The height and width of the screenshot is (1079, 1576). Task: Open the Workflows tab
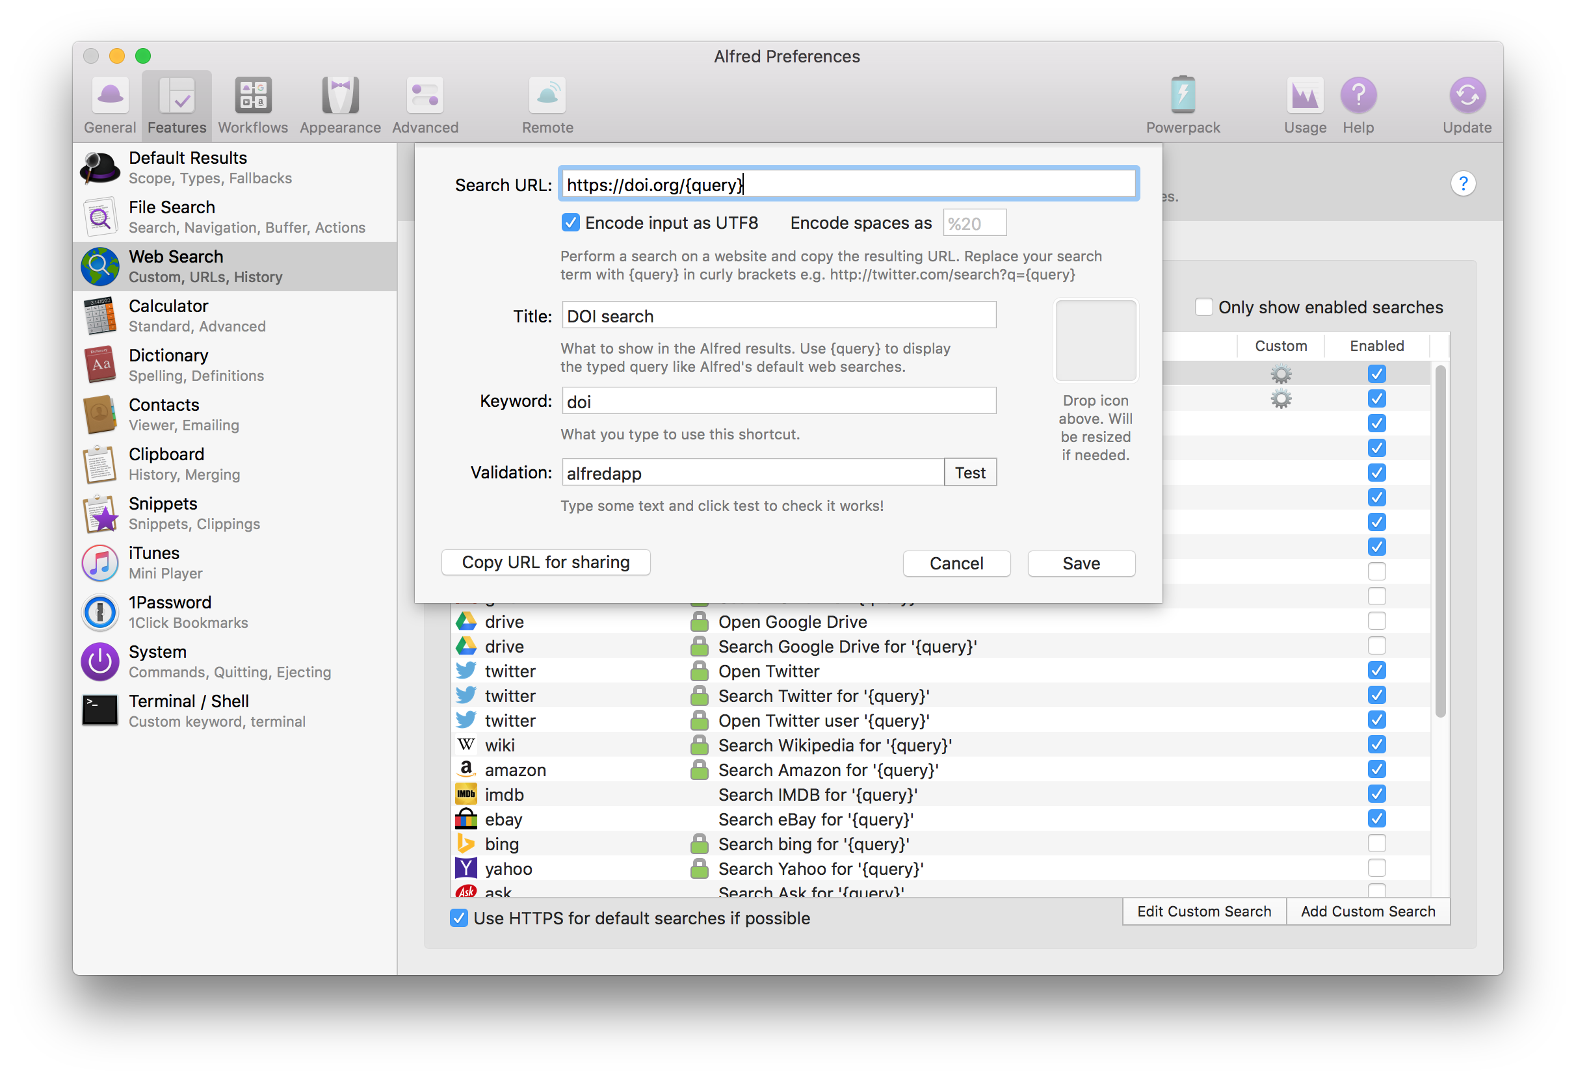253,106
